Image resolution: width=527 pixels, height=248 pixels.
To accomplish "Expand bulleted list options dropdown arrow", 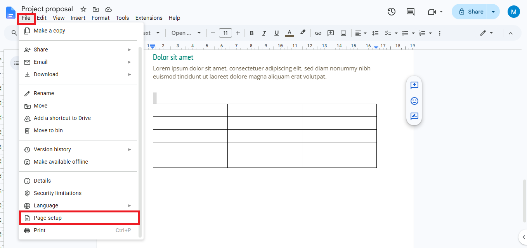I will [413, 33].
